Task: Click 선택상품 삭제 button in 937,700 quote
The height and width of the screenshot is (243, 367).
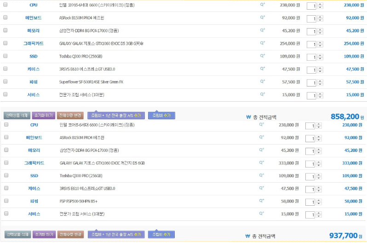Action: tap(18, 234)
